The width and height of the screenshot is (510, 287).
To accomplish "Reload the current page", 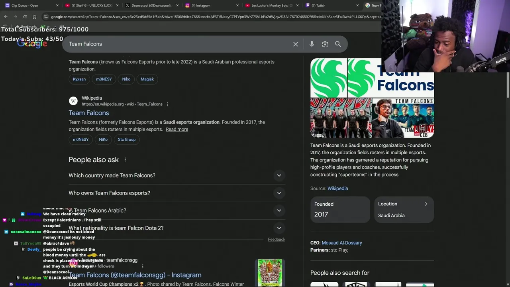I will point(25,17).
